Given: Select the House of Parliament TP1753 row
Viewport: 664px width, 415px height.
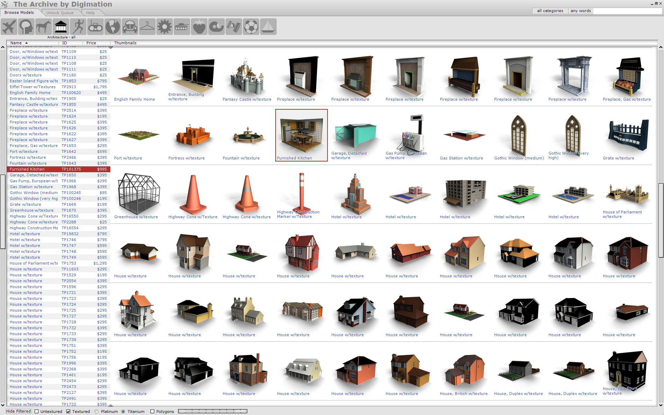Looking at the screenshot, I should (x=58, y=263).
